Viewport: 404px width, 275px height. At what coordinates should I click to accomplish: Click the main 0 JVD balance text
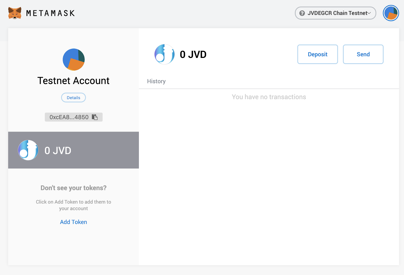[x=193, y=54]
